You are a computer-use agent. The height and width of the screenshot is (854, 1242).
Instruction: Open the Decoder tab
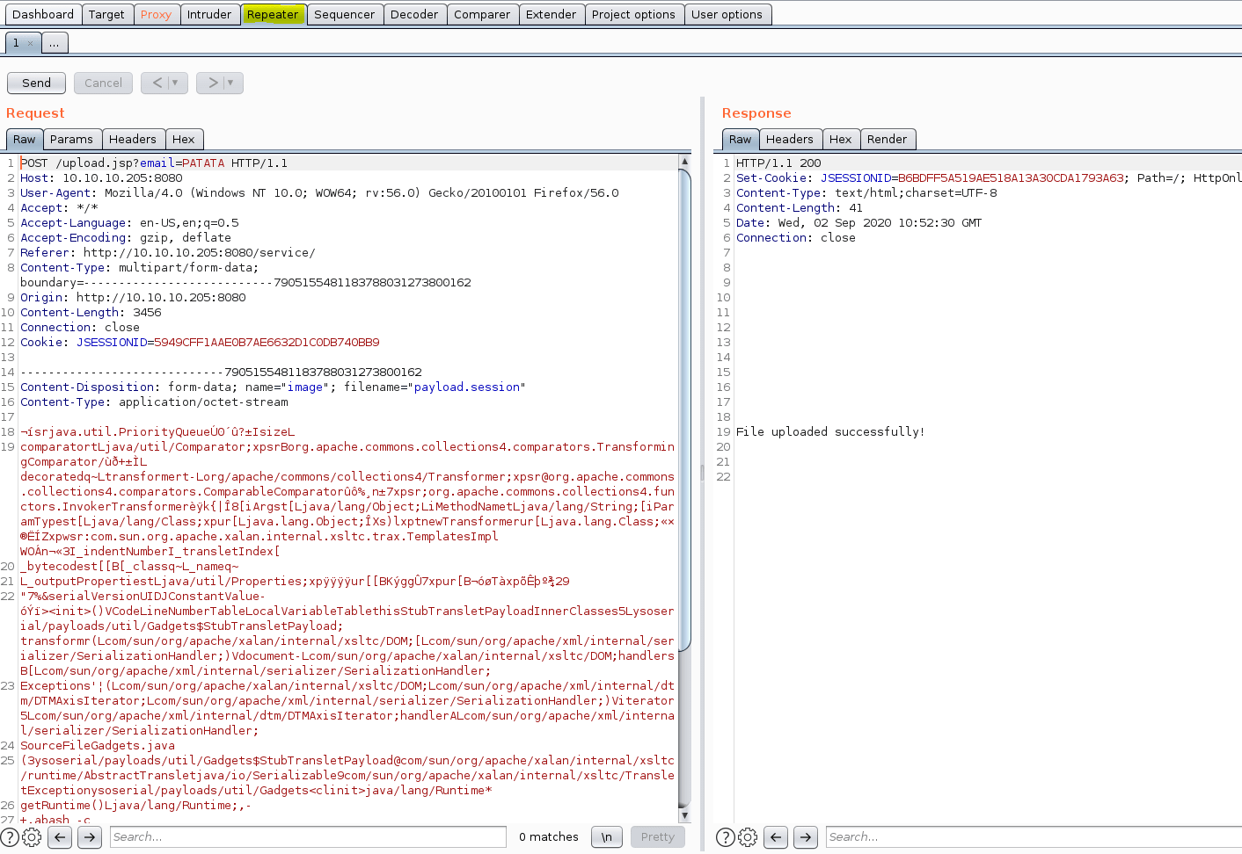pyautogui.click(x=414, y=14)
